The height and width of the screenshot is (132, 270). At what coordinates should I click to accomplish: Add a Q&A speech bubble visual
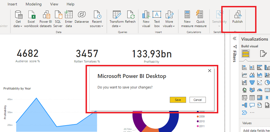point(252,105)
